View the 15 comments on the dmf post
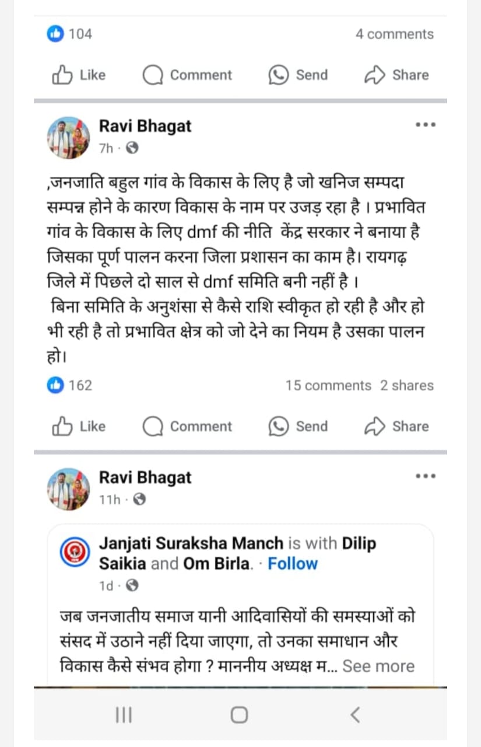Viewport: 481px width, 747px height. click(x=328, y=386)
